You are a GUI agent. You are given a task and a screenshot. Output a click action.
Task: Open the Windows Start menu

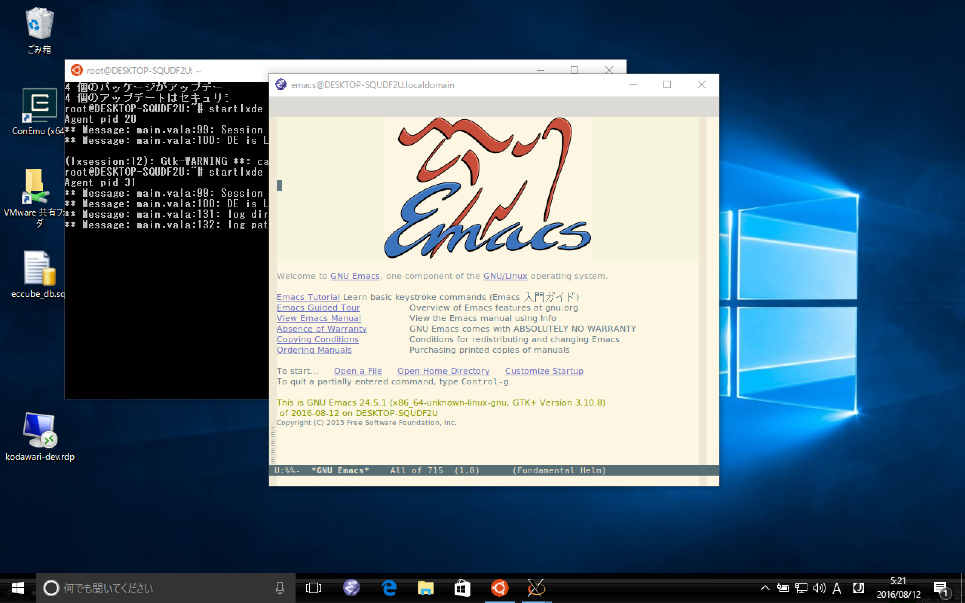click(18, 588)
